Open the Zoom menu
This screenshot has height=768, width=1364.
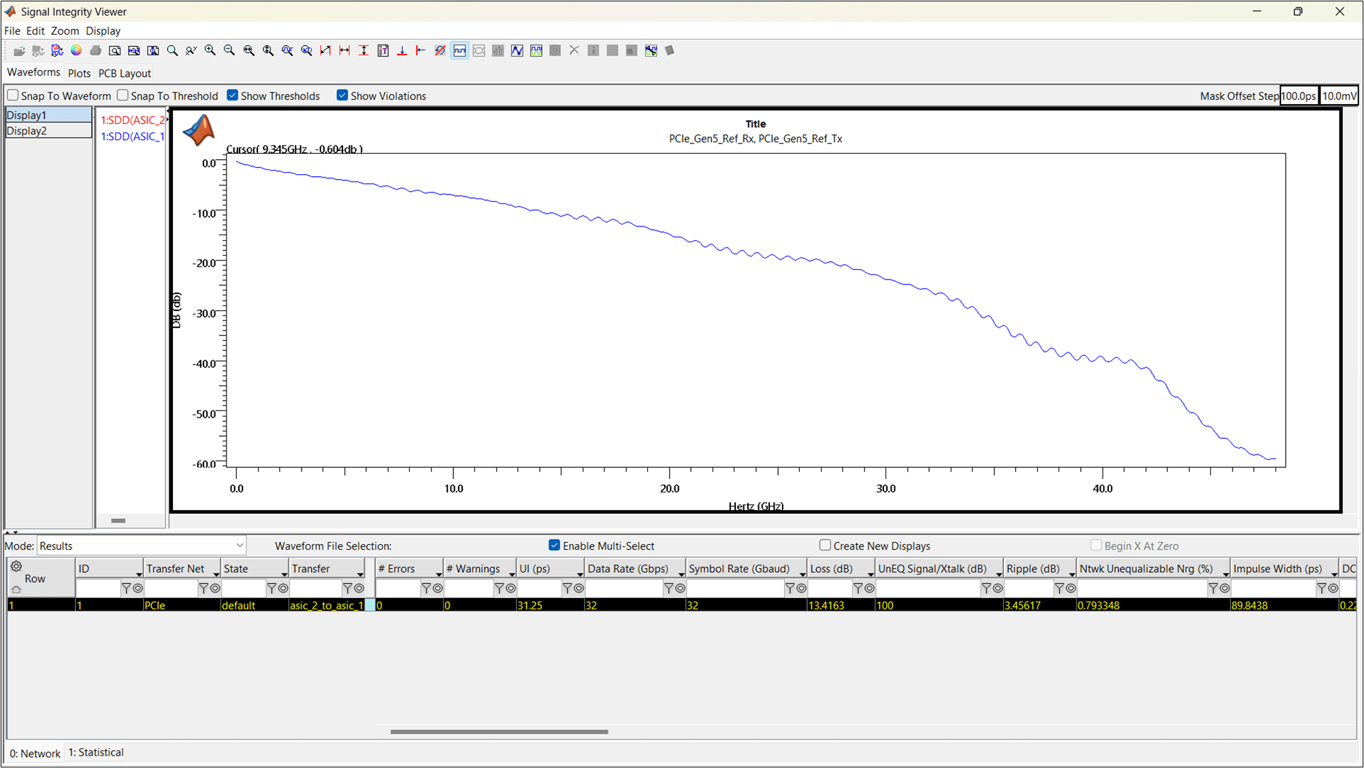[65, 31]
